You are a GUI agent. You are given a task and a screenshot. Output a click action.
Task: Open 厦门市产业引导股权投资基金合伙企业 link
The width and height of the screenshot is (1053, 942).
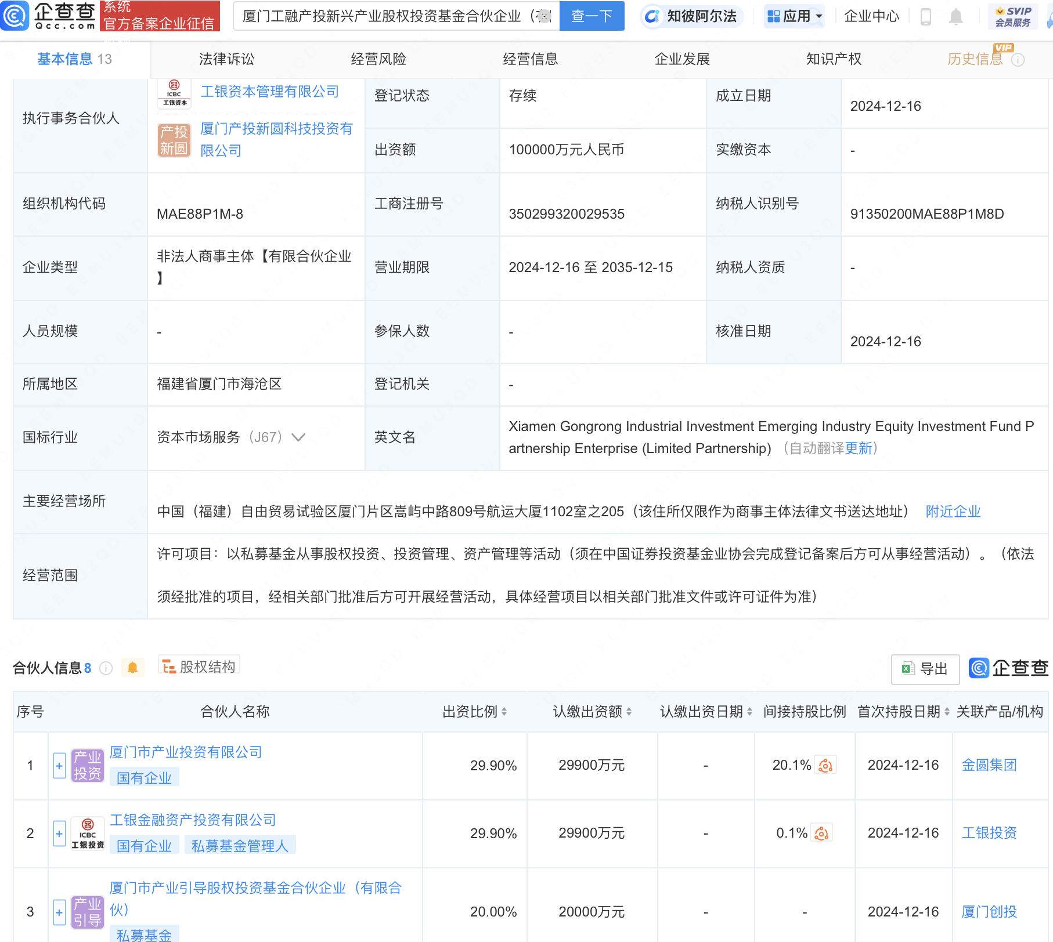[255, 898]
